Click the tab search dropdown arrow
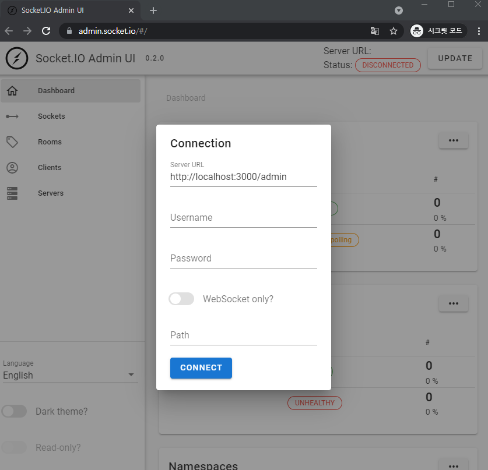488x470 pixels. 399,10
